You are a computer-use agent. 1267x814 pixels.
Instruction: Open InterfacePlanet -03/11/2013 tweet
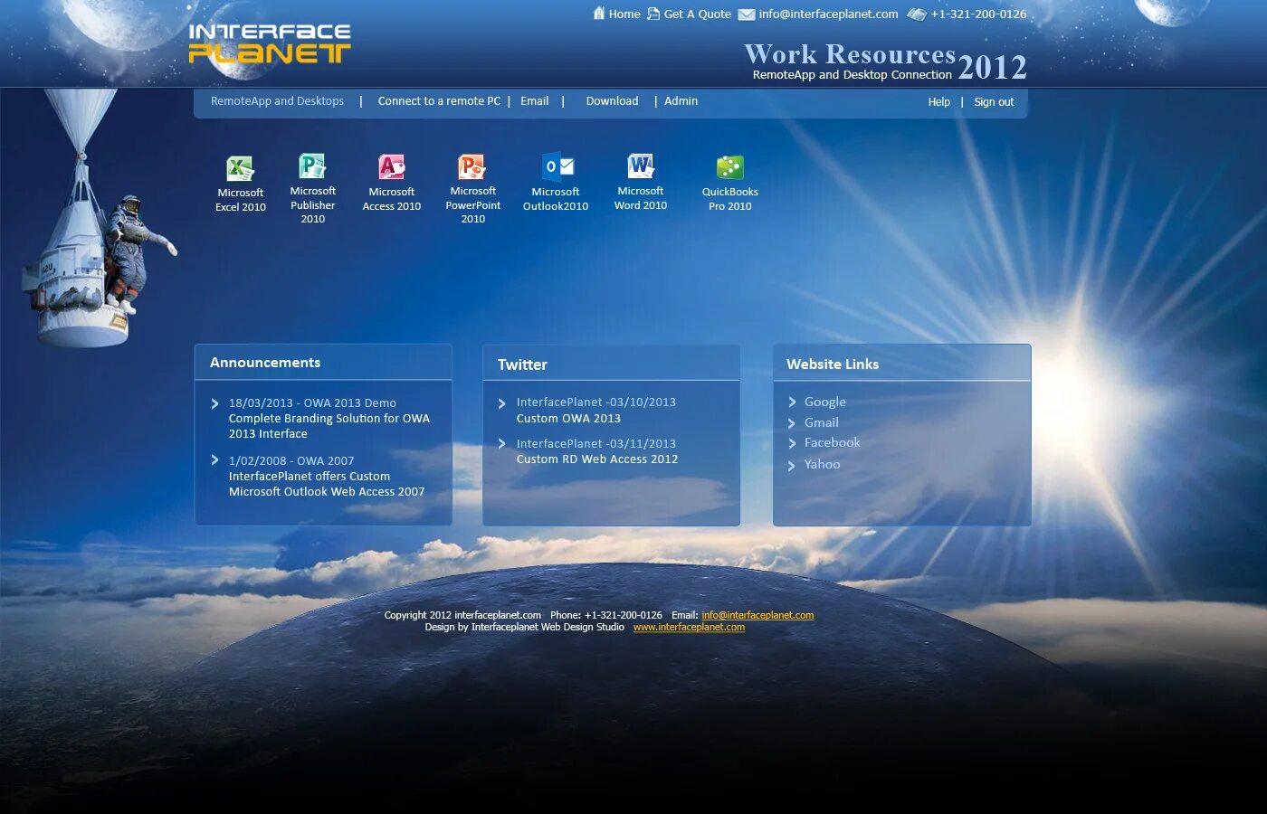596,444
